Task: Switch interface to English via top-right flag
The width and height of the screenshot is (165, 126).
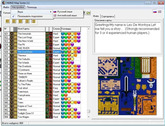Action: click(160, 12)
